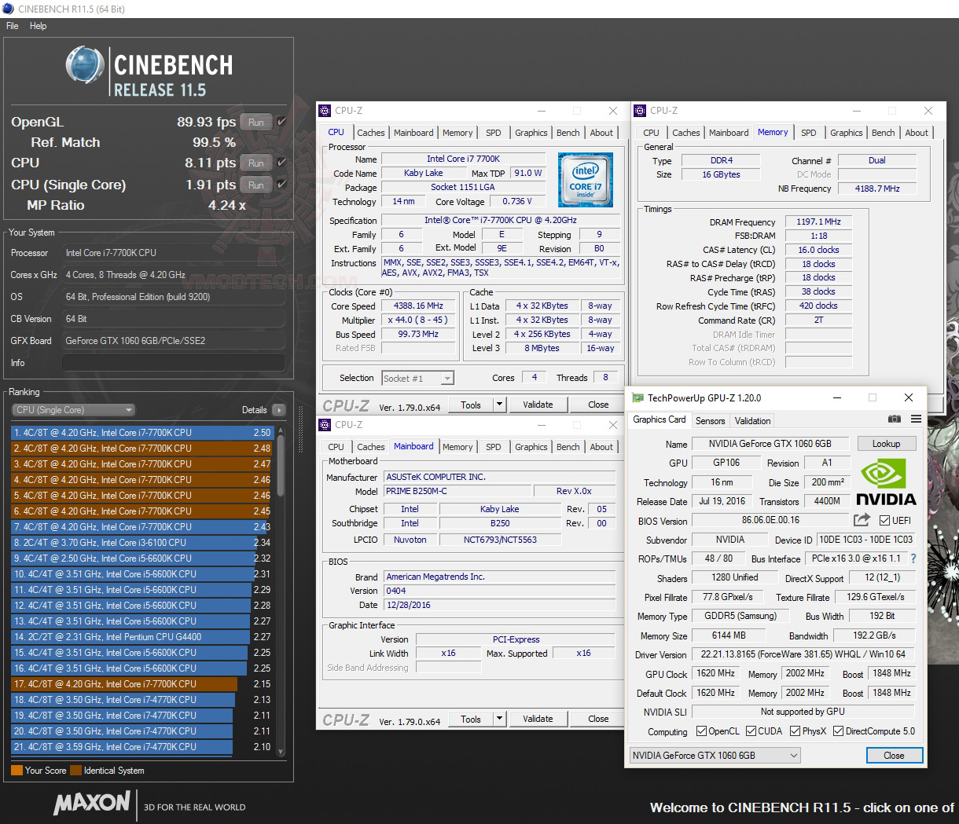Viewport: 959px width, 824px height.
Task: Toggle the DirectCompute 5.0 checkbox
Action: [839, 731]
